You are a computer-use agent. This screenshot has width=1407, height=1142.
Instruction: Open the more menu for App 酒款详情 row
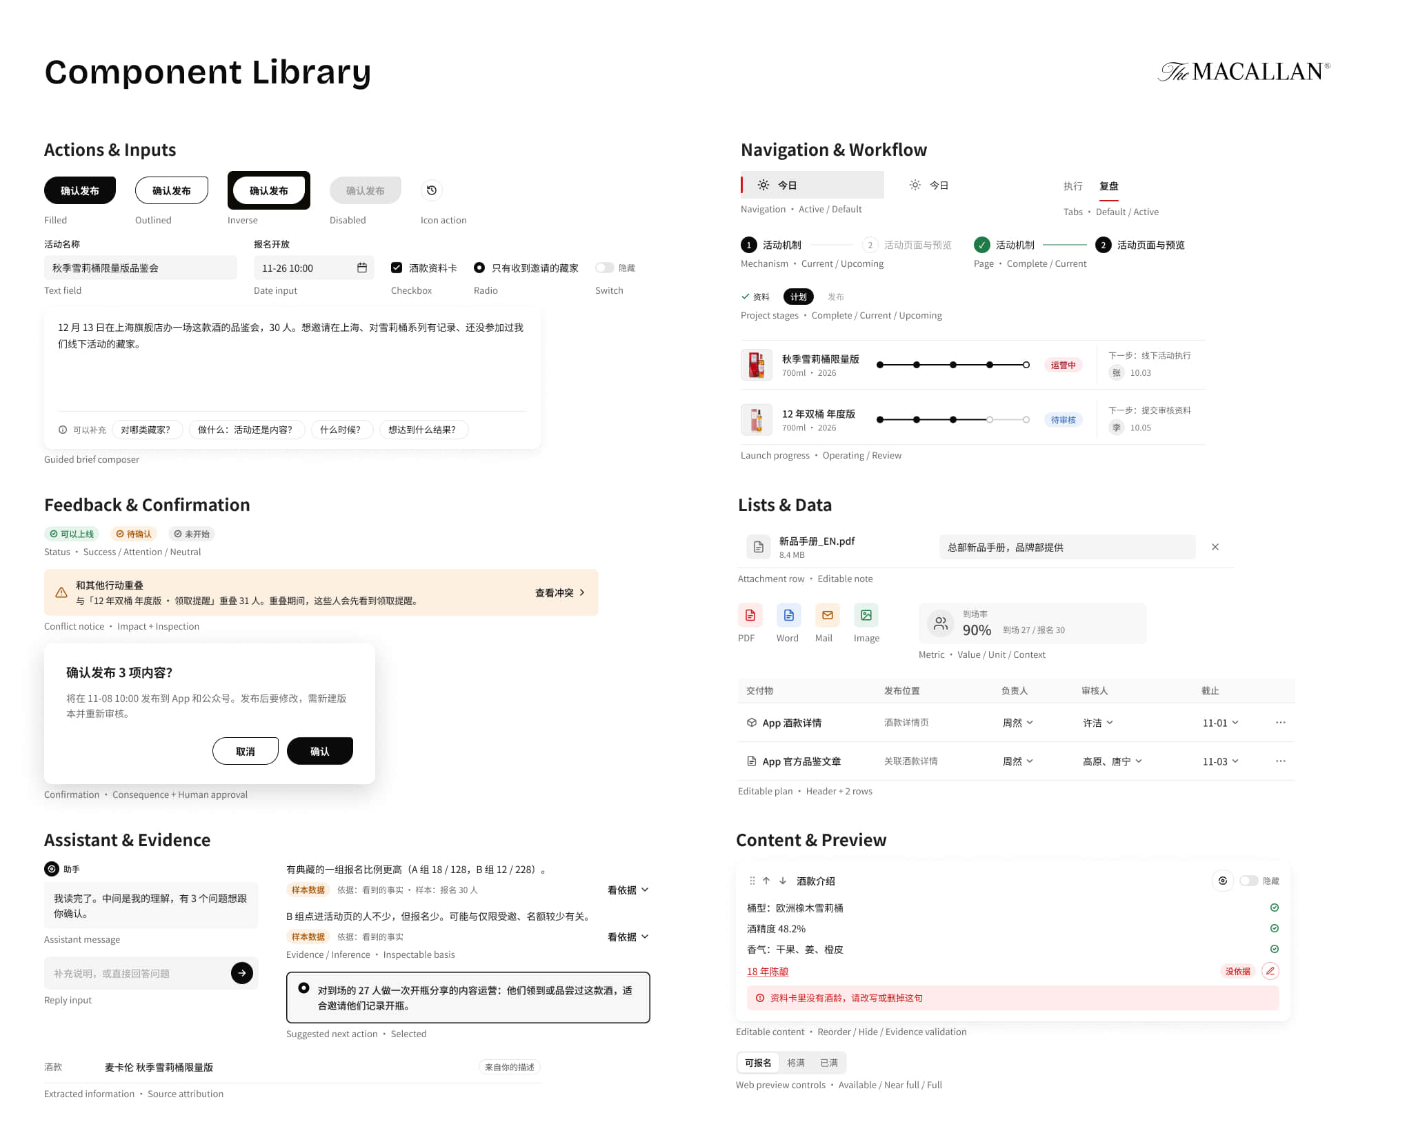point(1281,723)
